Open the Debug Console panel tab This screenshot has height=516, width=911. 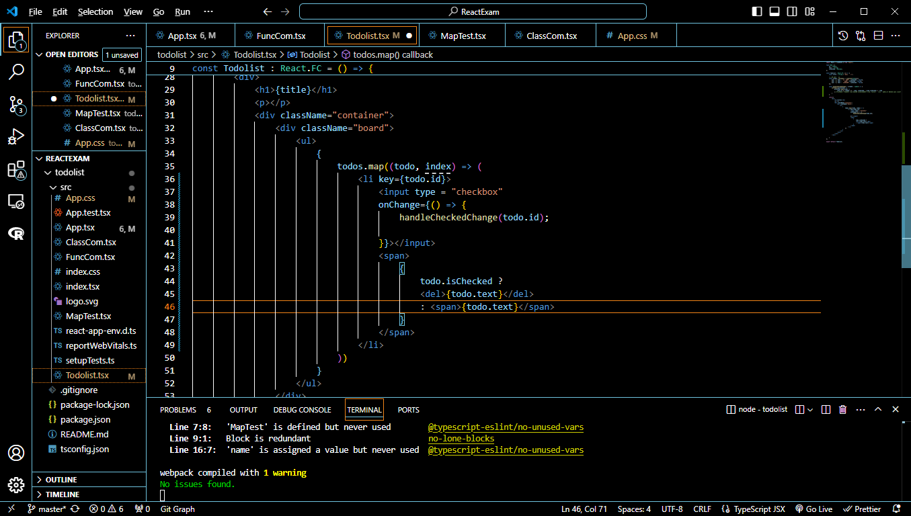302,409
